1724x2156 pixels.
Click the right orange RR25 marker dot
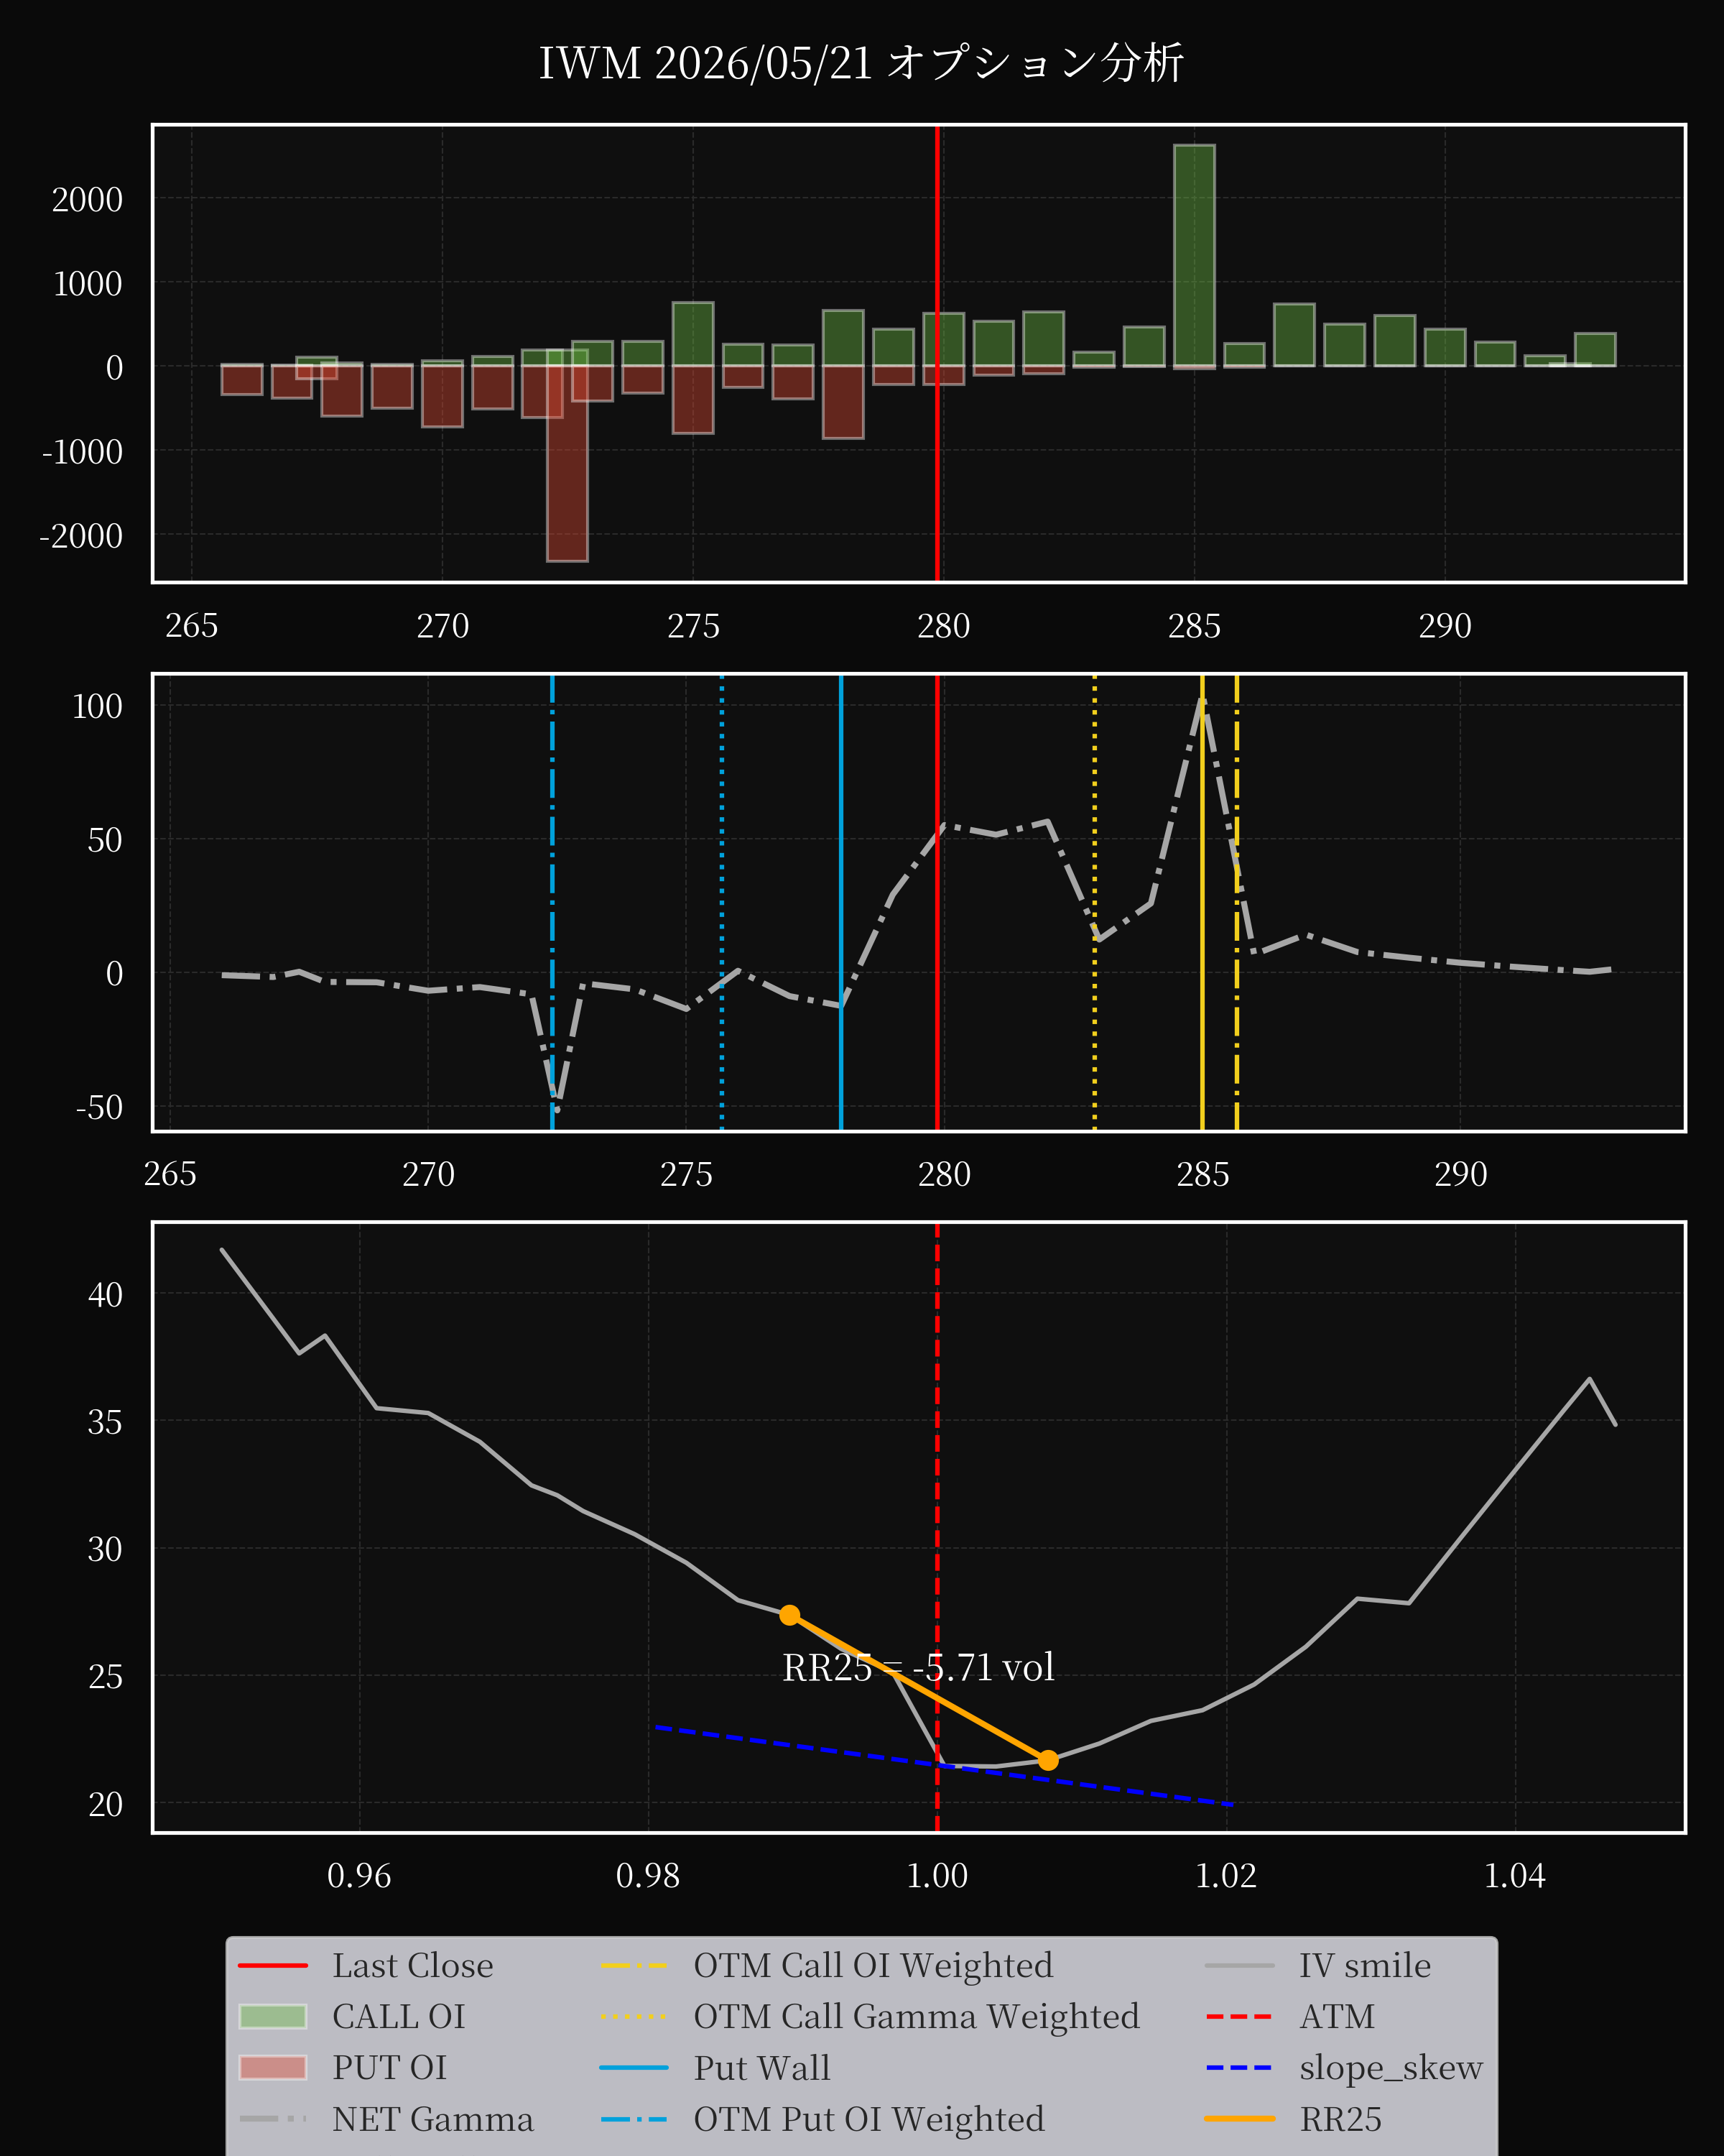click(1047, 1760)
